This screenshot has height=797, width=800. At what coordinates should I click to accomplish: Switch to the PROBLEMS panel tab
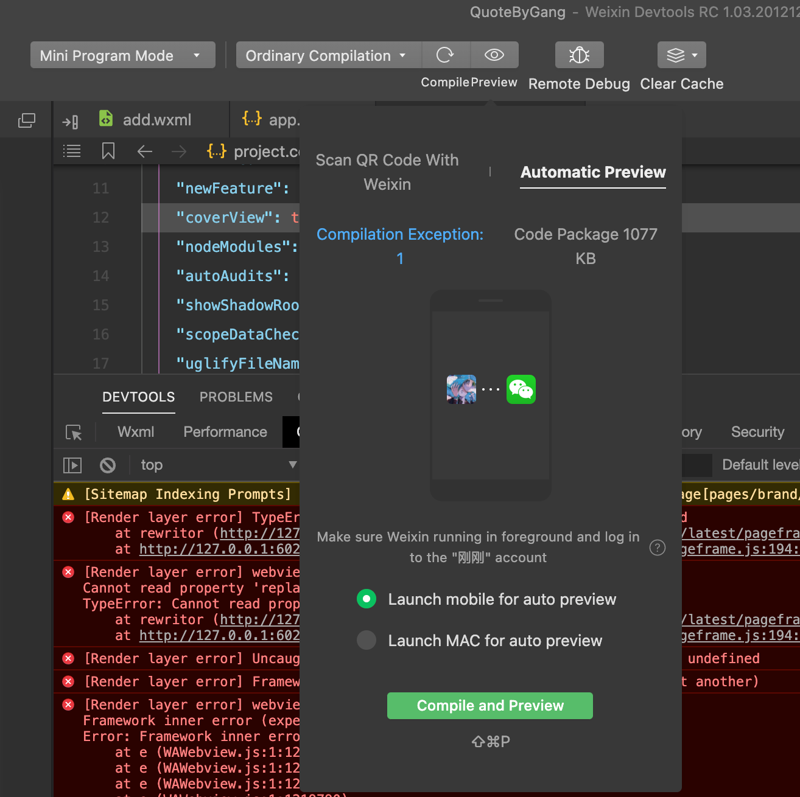coord(236,397)
